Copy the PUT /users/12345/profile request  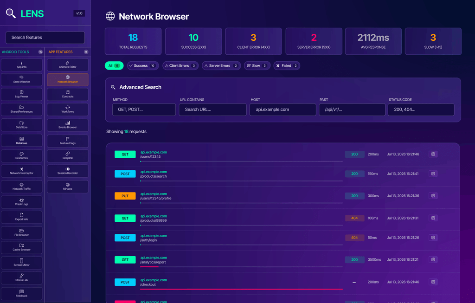point(433,196)
